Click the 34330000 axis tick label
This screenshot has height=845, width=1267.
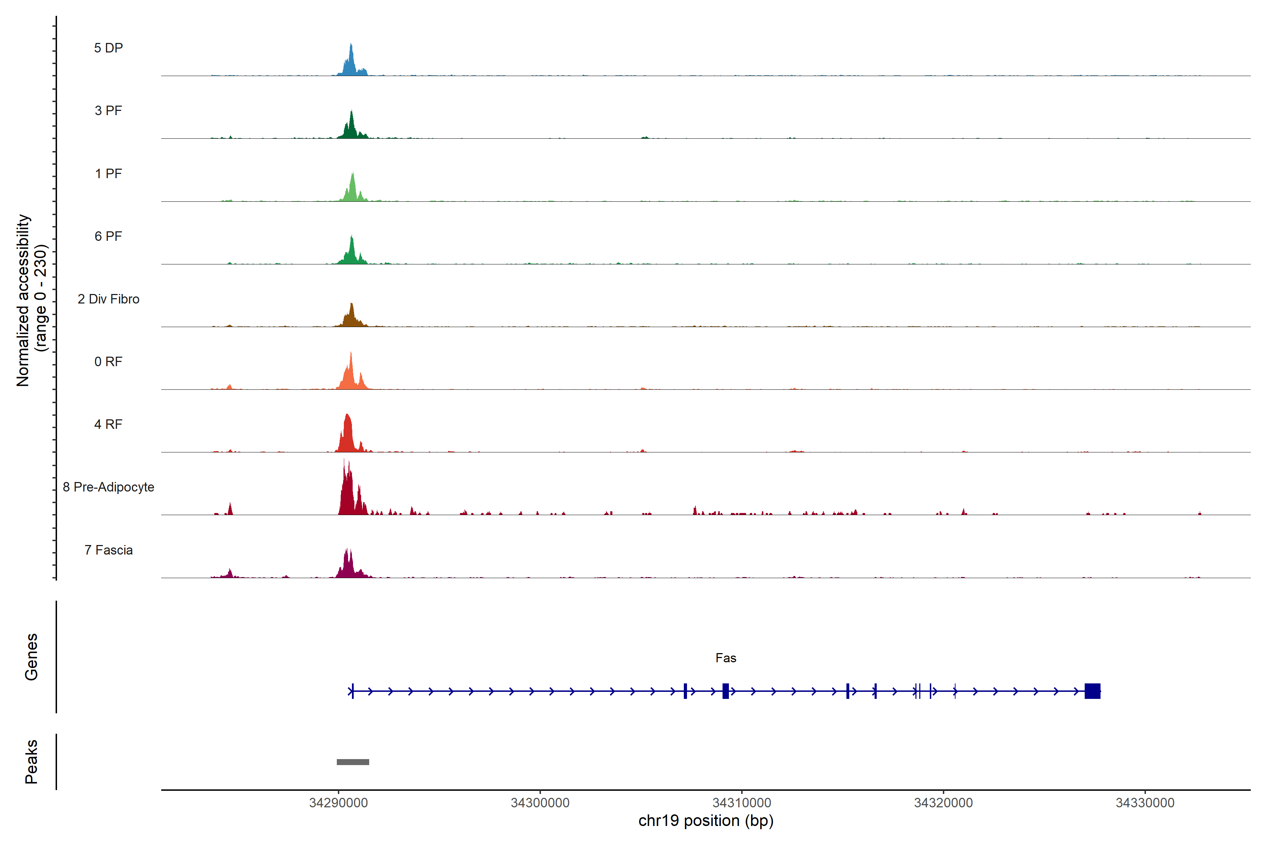pos(1145,802)
